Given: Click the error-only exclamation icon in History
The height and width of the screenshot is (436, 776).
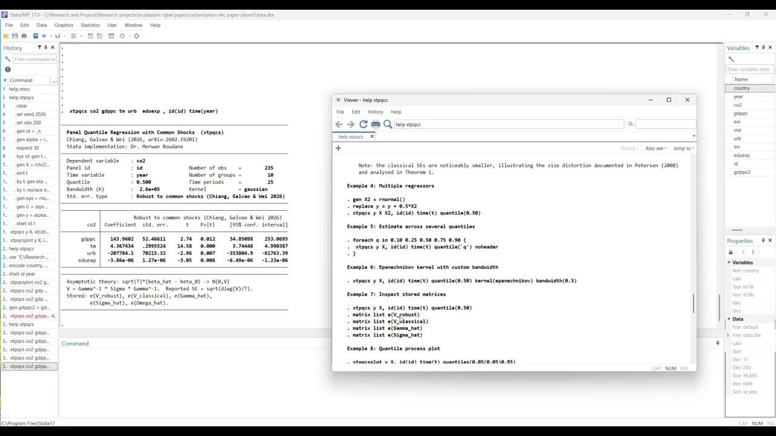Looking at the screenshot, I should (x=8, y=70).
